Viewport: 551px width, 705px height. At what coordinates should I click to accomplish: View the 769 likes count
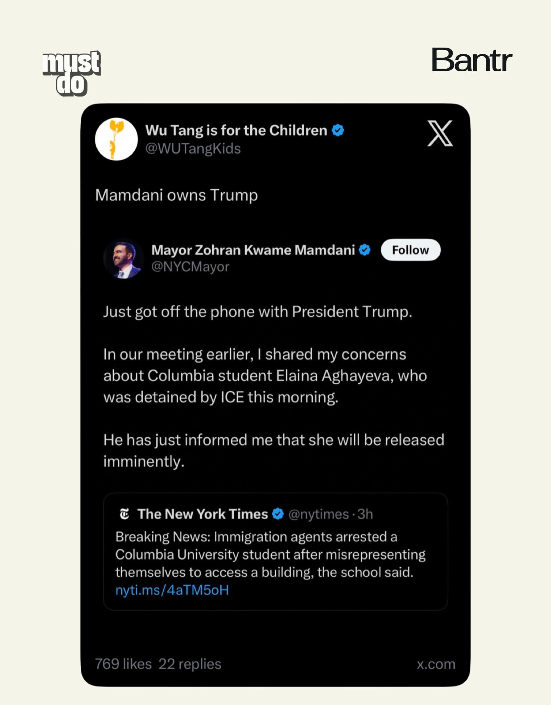[123, 664]
